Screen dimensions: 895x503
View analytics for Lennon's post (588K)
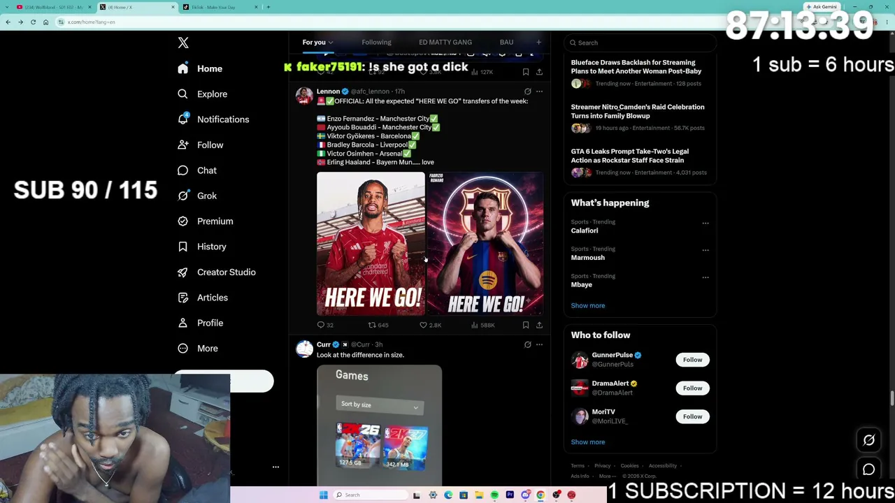(475, 325)
